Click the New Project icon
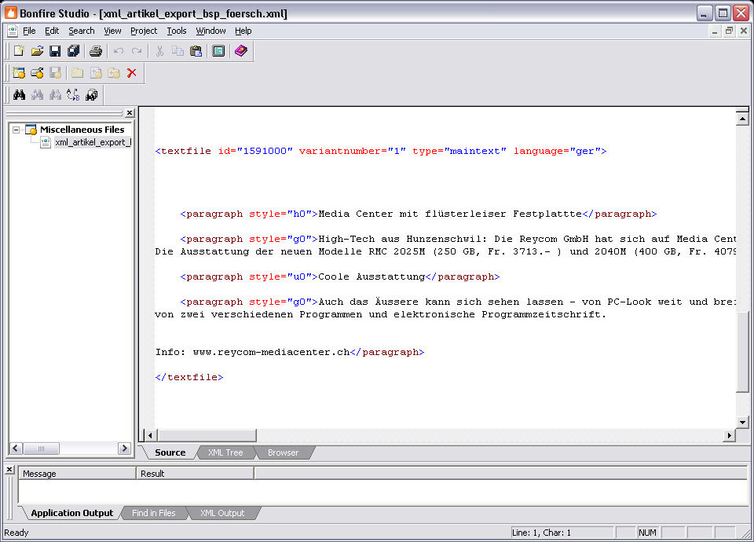This screenshot has height=542, width=754. click(19, 72)
